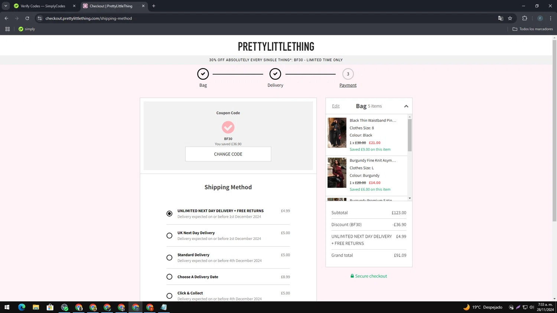
Task: Click the 'You saved £36.90' text
Action: point(228,144)
